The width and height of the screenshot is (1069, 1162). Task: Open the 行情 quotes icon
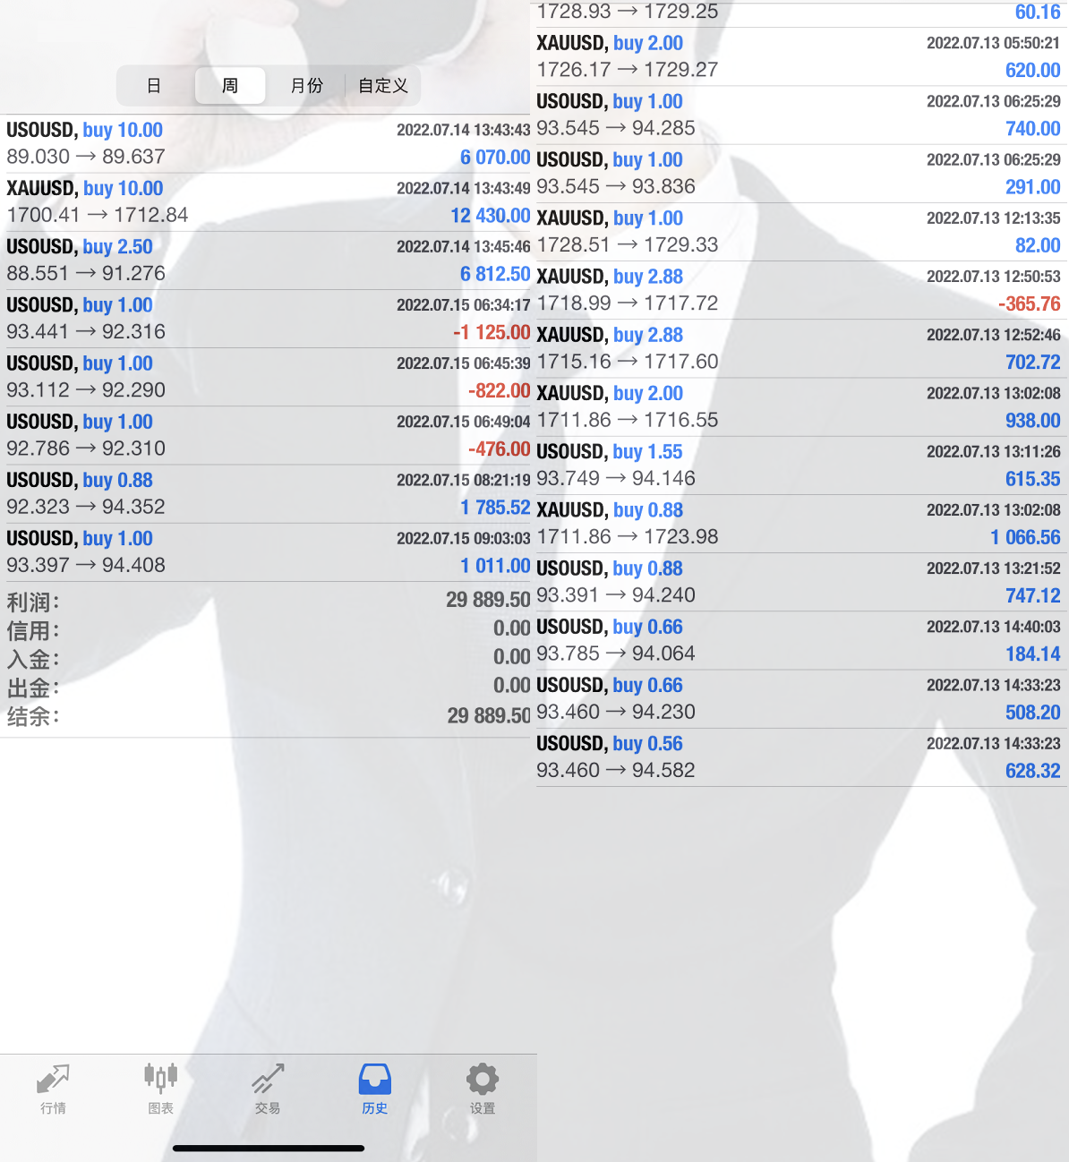point(53,1088)
